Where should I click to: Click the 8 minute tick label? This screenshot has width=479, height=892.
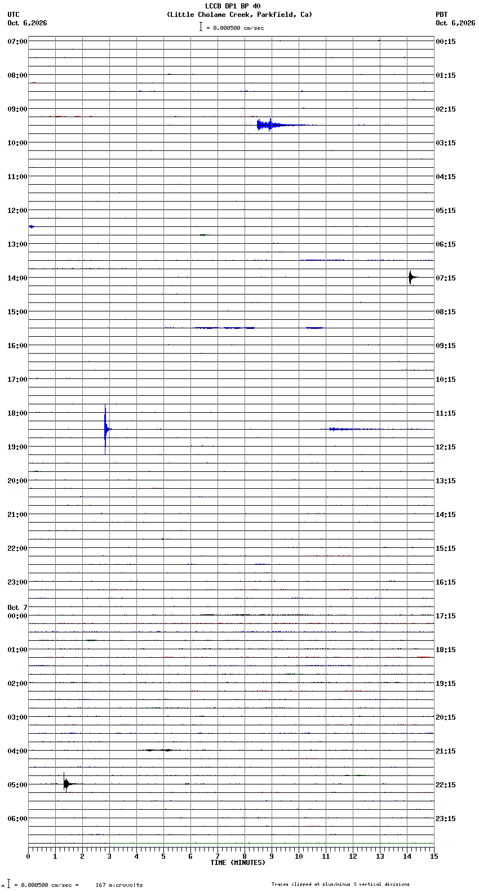[245, 857]
